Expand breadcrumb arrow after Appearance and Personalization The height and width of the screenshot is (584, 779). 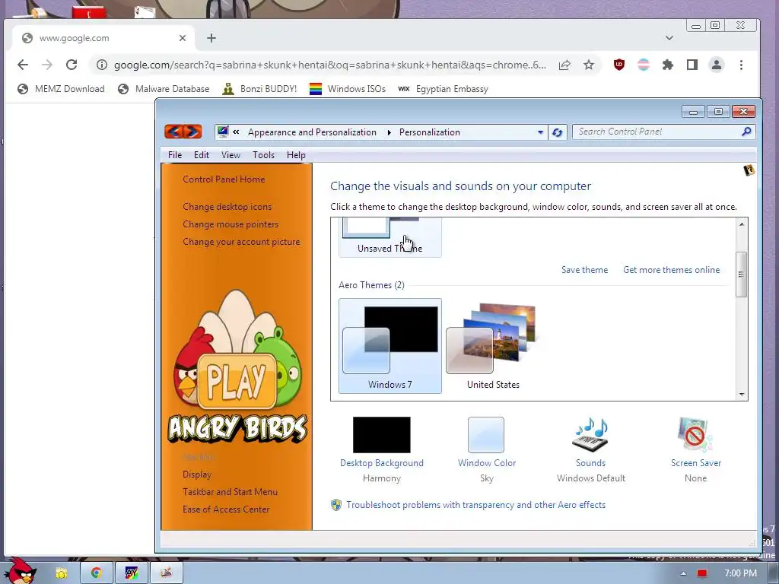click(x=389, y=132)
